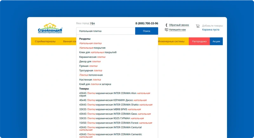Open product INTER CERAMA Shatto напольная
The height and width of the screenshot is (138, 254).
(116, 105)
